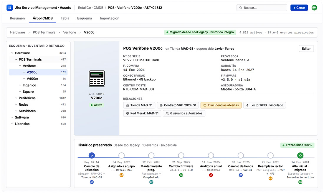This screenshot has width=324, height=194.
Task: Click JT avatar under Cambio de tienda
Action: tap(241, 175)
